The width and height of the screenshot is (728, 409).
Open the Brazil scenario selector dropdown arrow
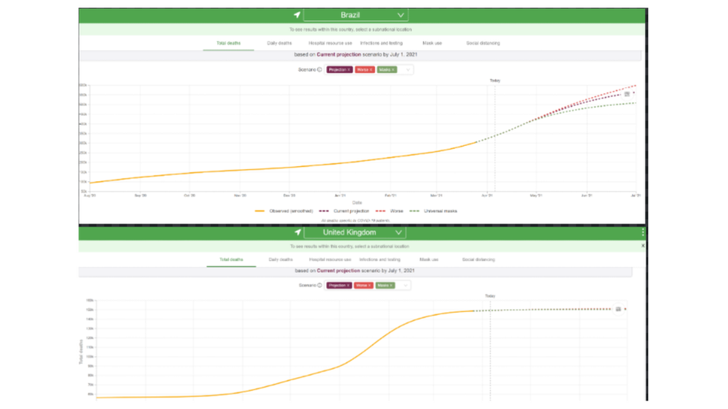[408, 69]
